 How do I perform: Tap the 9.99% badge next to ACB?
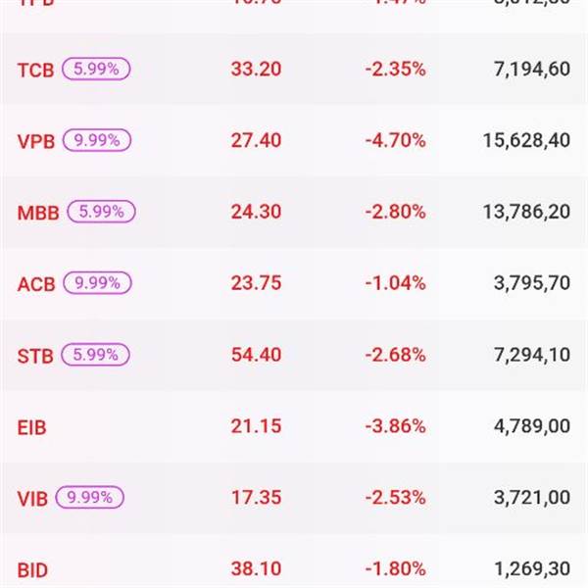click(96, 283)
